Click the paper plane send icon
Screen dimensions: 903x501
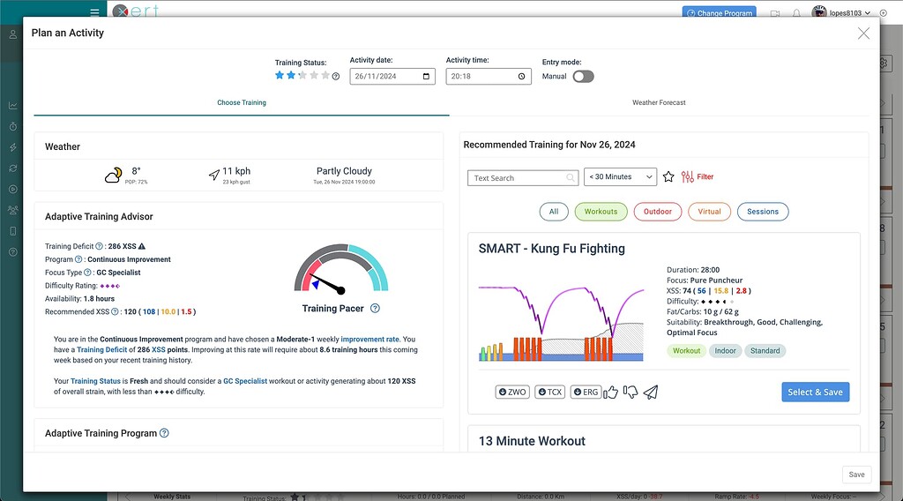[651, 393]
